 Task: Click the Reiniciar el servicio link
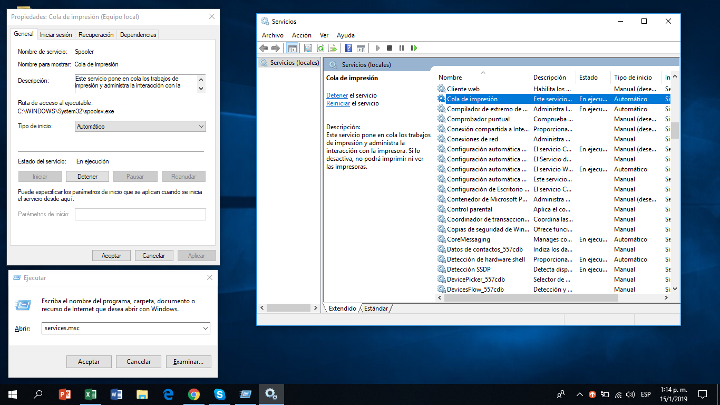click(x=338, y=103)
